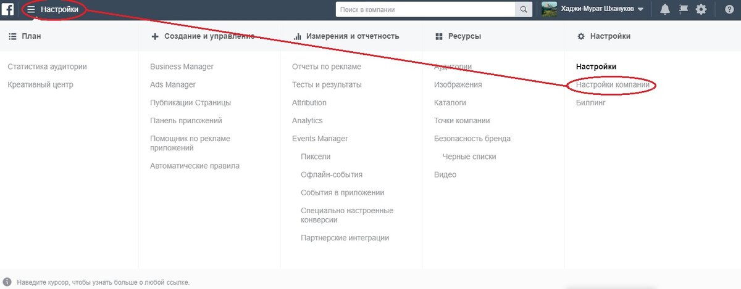Open the notifications bell icon

[665, 9]
